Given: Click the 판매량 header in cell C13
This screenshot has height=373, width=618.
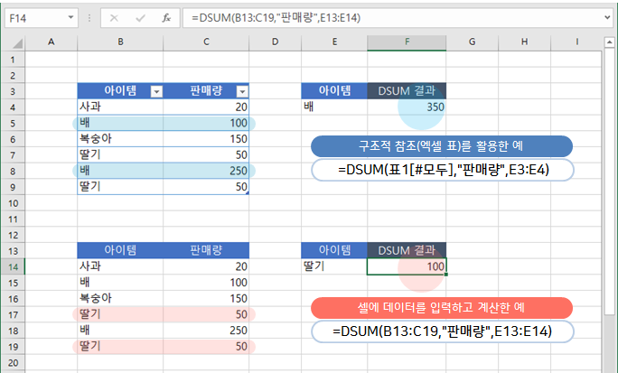Looking at the screenshot, I should coord(206,250).
